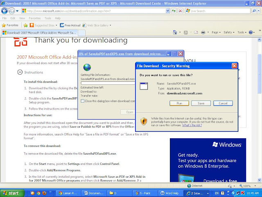Open the recent pages dropdown beside Forward
Viewport: 262px width, 197px height.
click(17, 11)
